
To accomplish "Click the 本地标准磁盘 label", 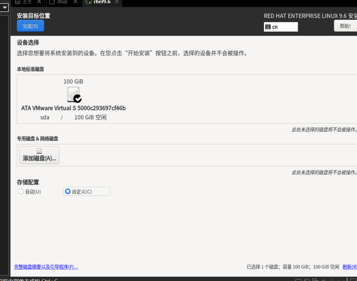I will click(30, 69).
